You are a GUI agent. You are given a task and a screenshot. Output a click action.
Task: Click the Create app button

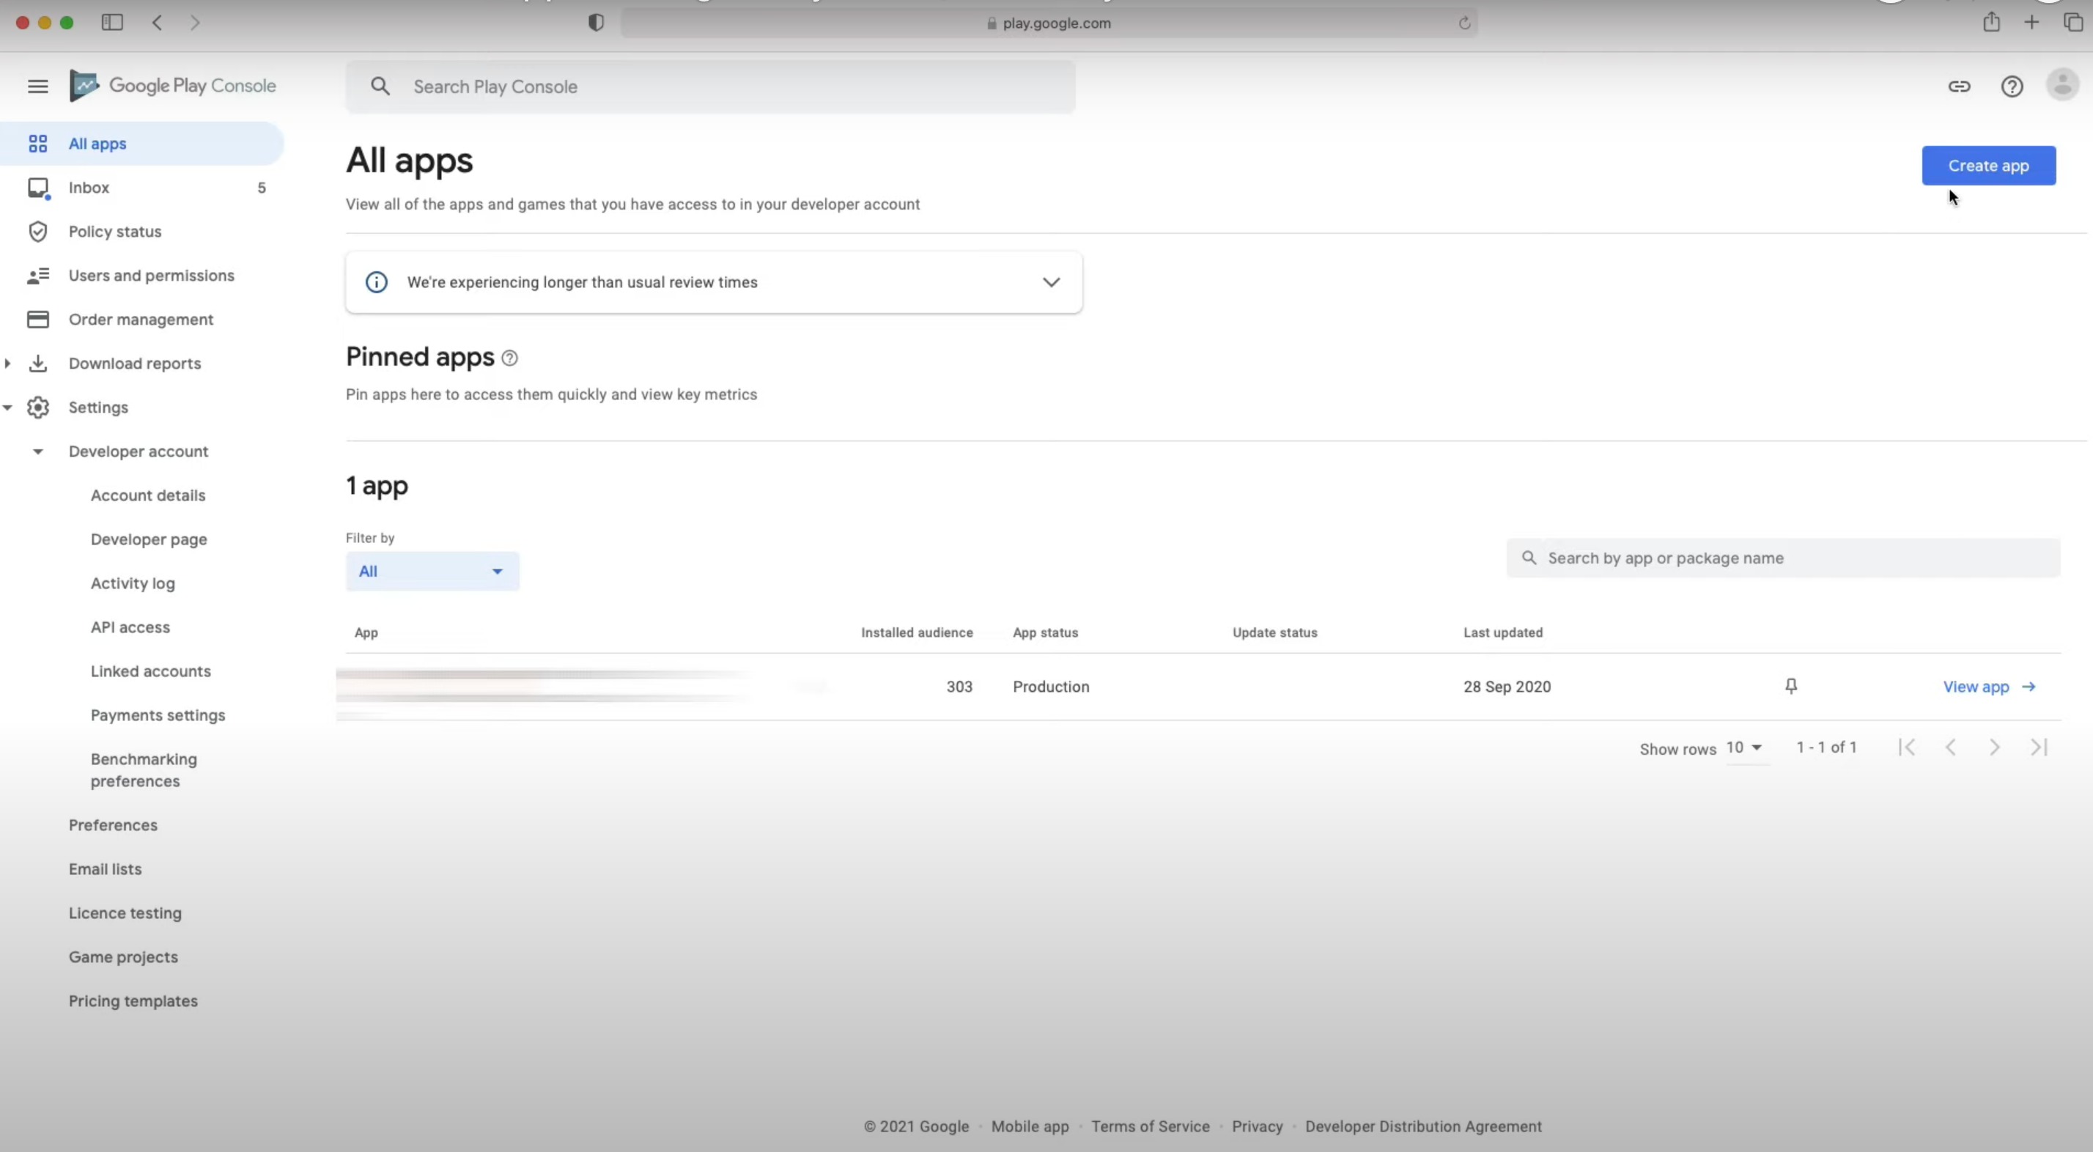pos(1988,166)
